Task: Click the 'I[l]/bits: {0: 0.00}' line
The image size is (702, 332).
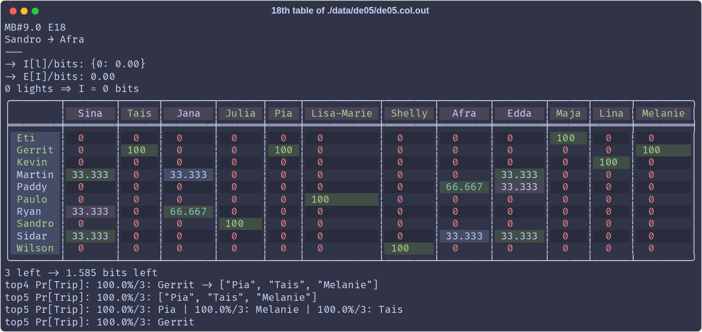Action: point(75,64)
